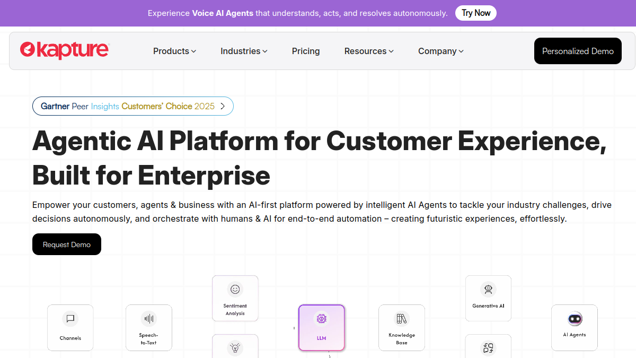Click the swap-arrows icon below Generative AI
The image size is (636, 358).
click(488, 348)
